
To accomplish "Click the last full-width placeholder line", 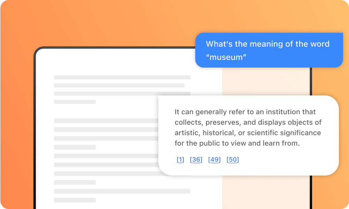I will (122, 191).
